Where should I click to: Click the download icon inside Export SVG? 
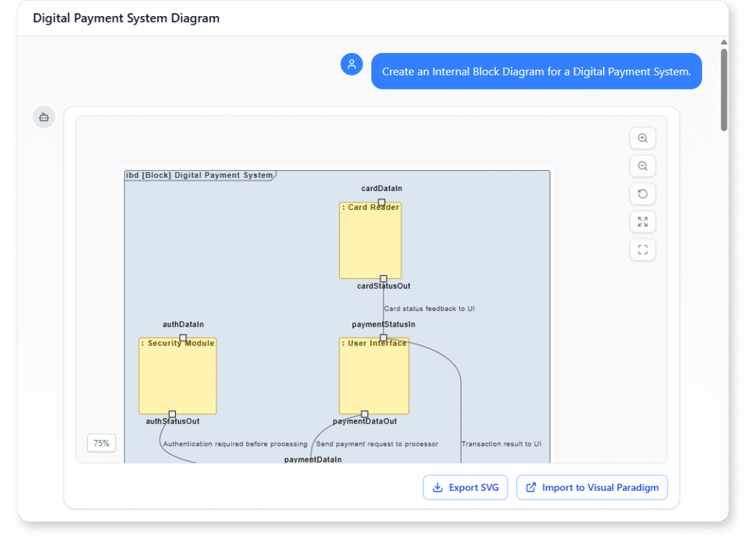pyautogui.click(x=438, y=487)
